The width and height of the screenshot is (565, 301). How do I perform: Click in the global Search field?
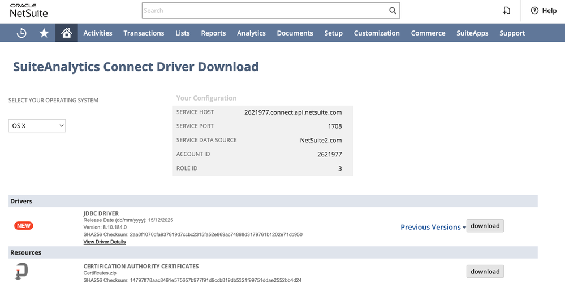pyautogui.click(x=264, y=11)
